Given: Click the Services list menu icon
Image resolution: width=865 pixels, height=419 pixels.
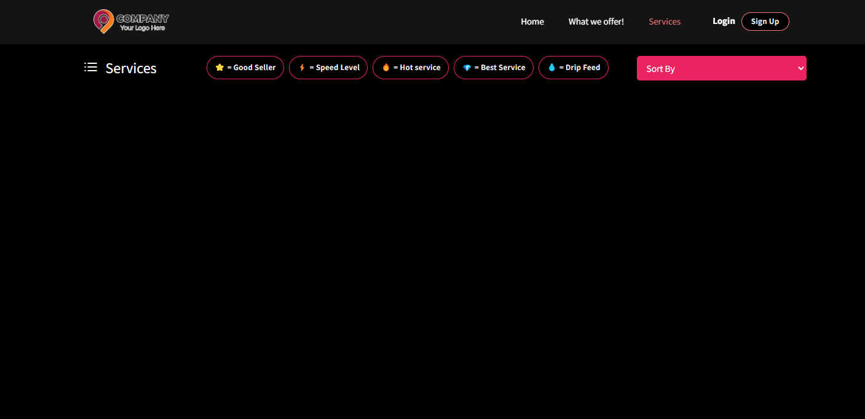Looking at the screenshot, I should tap(91, 67).
